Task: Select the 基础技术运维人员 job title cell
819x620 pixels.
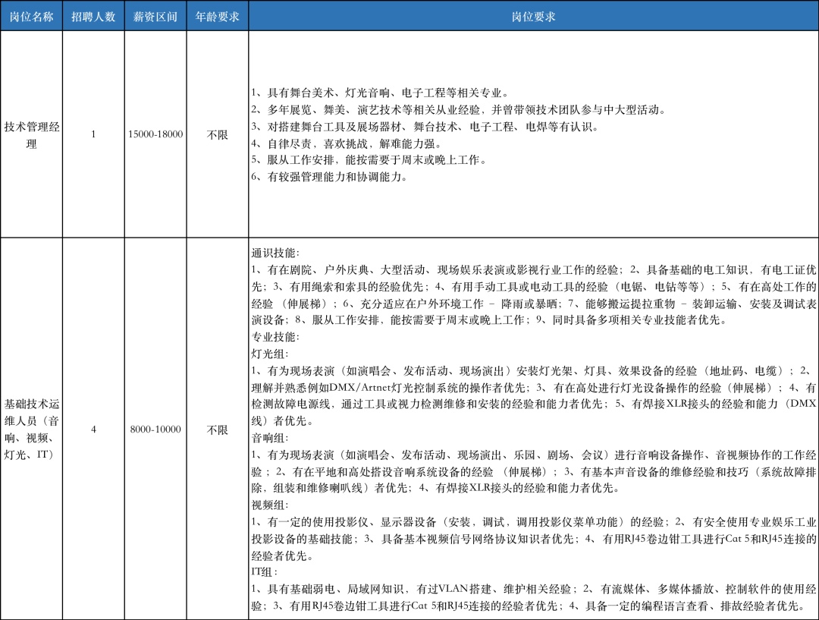Action: (x=31, y=430)
